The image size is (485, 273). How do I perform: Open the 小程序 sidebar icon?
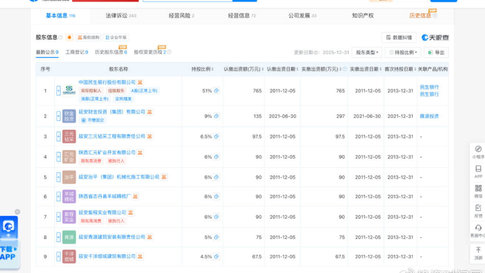(x=478, y=152)
